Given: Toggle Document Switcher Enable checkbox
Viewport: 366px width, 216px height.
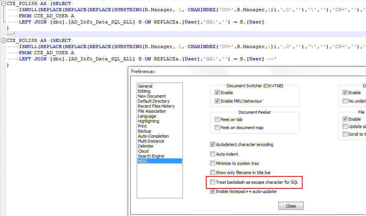Looking at the screenshot, I should 217,93.
